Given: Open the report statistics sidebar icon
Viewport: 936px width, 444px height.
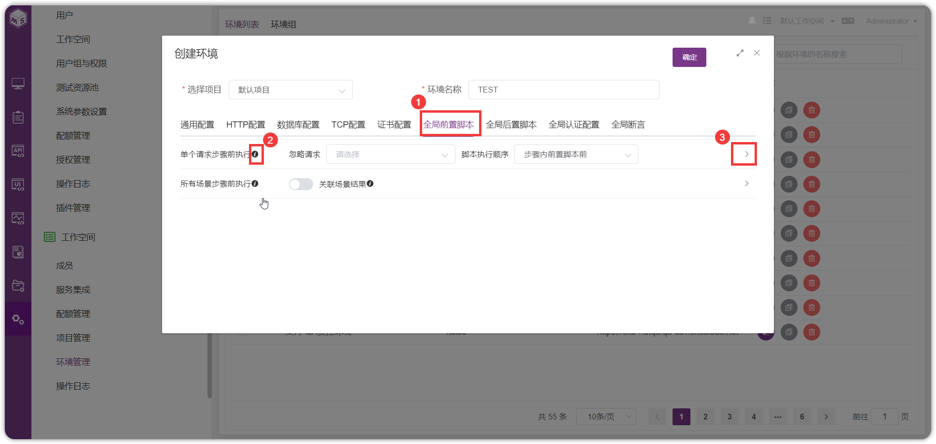Looking at the screenshot, I should (x=18, y=252).
